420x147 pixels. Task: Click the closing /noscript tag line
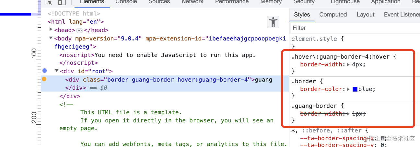[x=78, y=63]
